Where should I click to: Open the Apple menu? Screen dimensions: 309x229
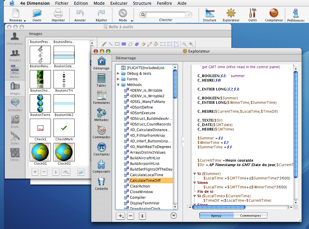point(12,3)
